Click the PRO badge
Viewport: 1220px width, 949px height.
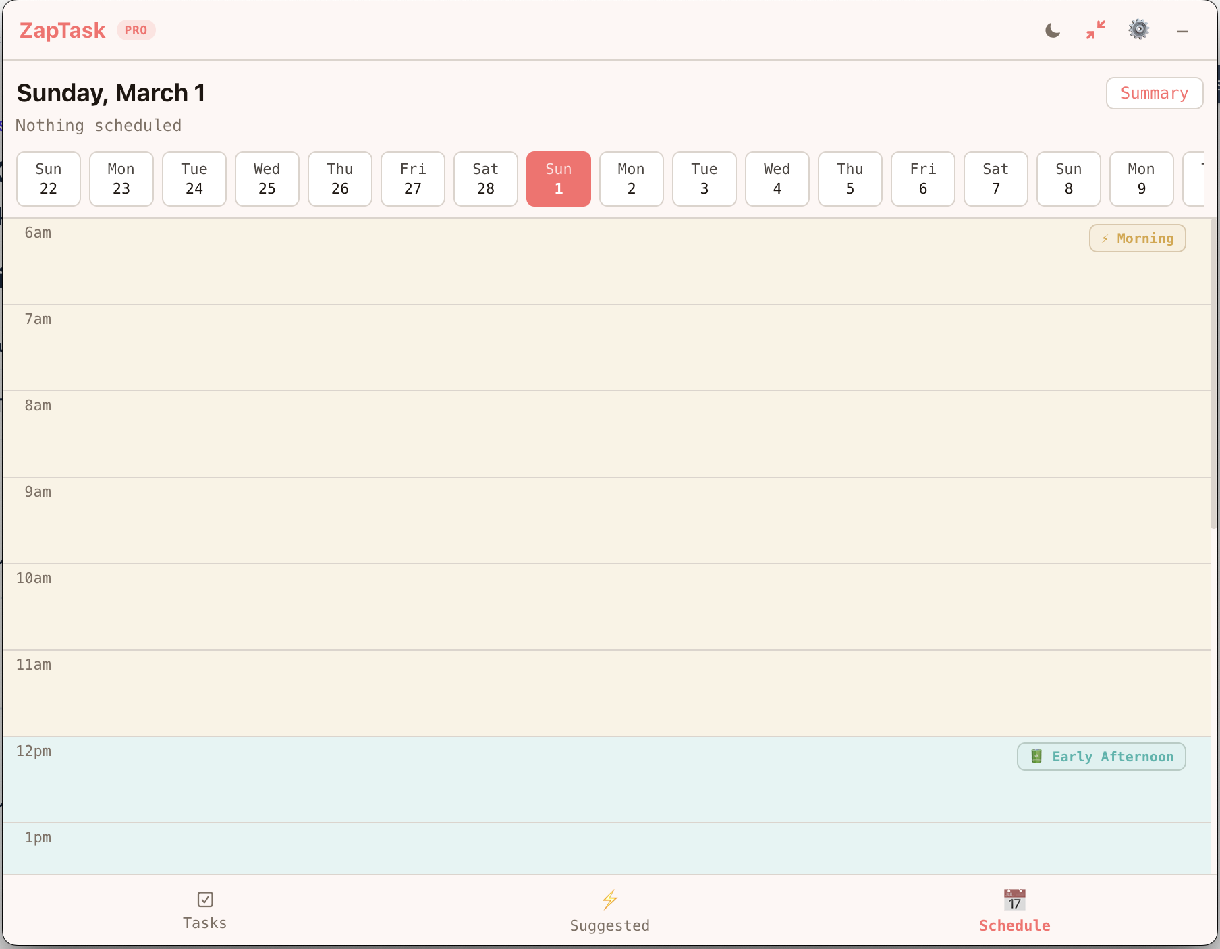point(136,30)
